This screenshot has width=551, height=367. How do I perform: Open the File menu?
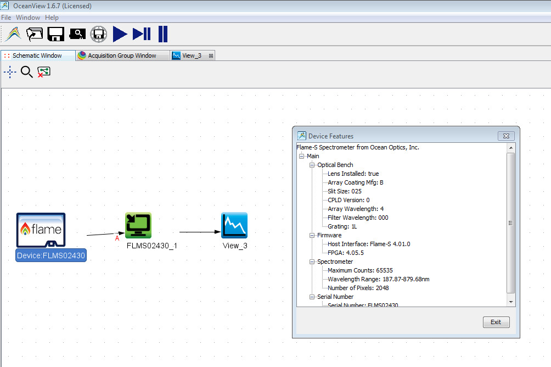coord(6,18)
